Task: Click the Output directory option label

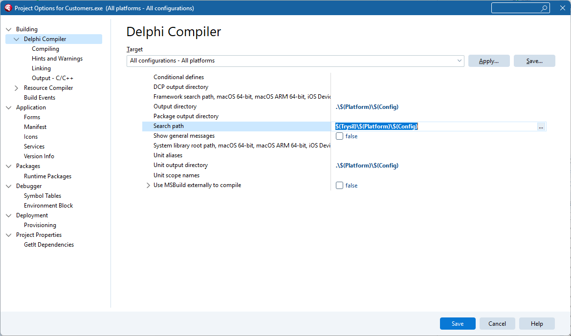Action: click(175, 106)
